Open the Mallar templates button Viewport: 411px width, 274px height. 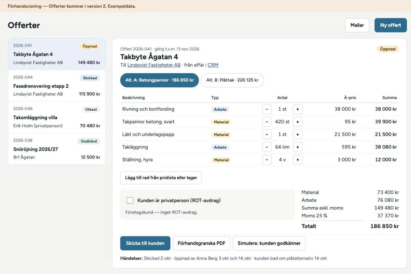357,25
